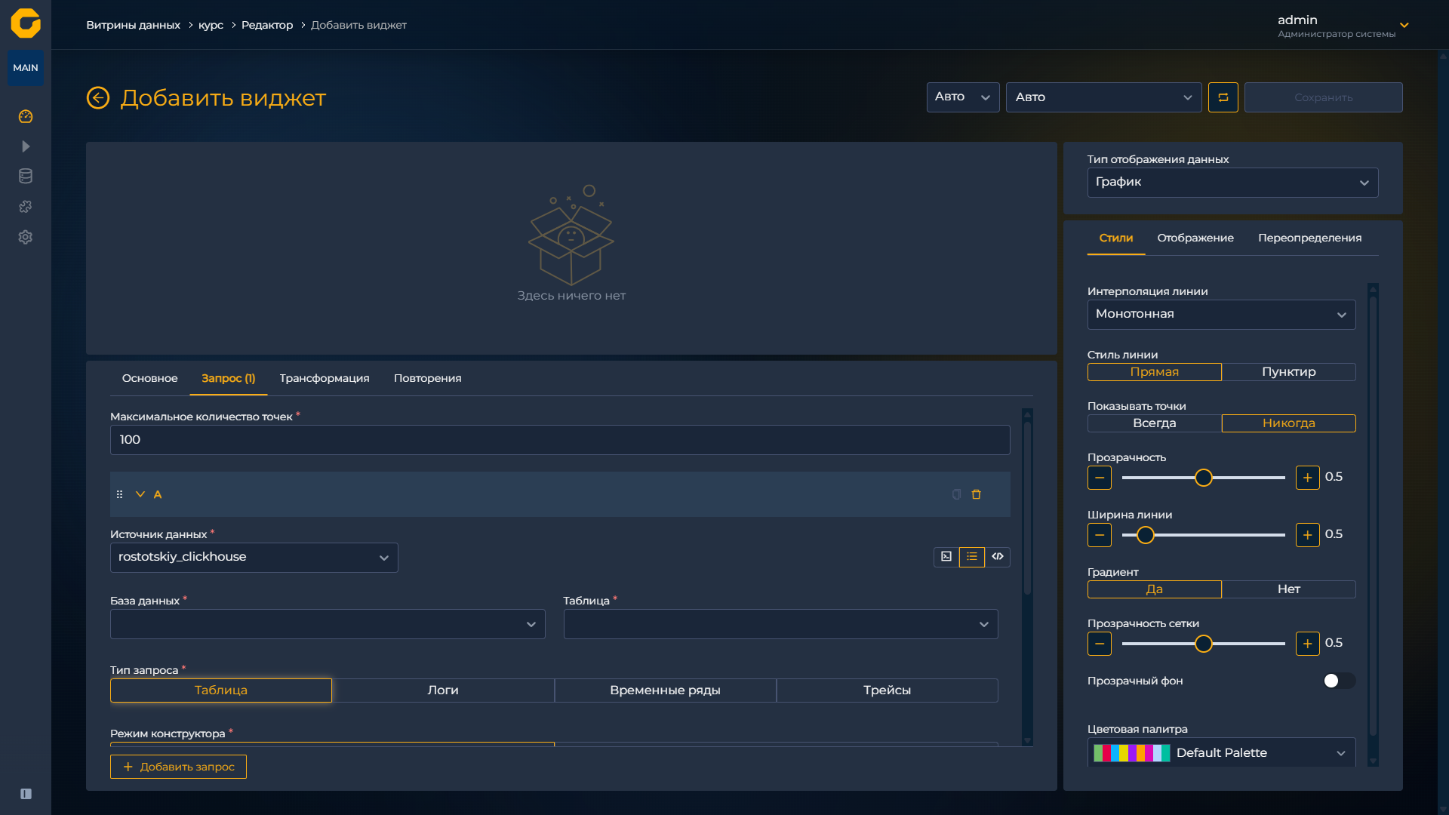The height and width of the screenshot is (815, 1449).
Task: Click the Прозрачность slider handle
Action: tap(1204, 478)
